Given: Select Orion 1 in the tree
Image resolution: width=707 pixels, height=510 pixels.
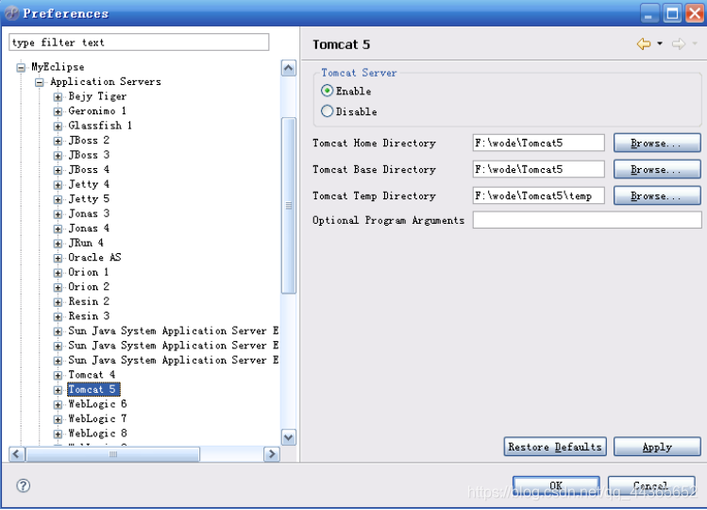Looking at the screenshot, I should coord(89,273).
